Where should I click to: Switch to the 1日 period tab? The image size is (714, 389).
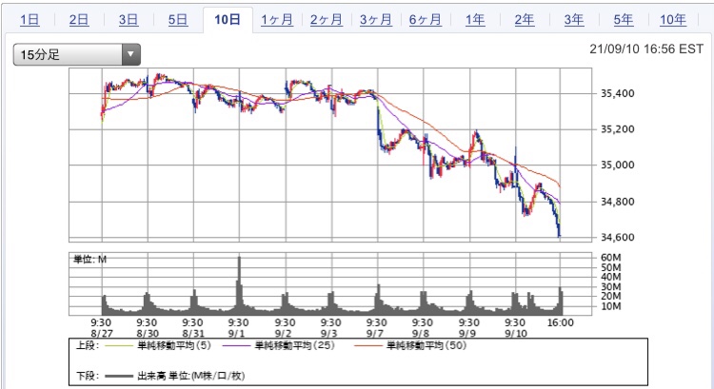(30, 20)
